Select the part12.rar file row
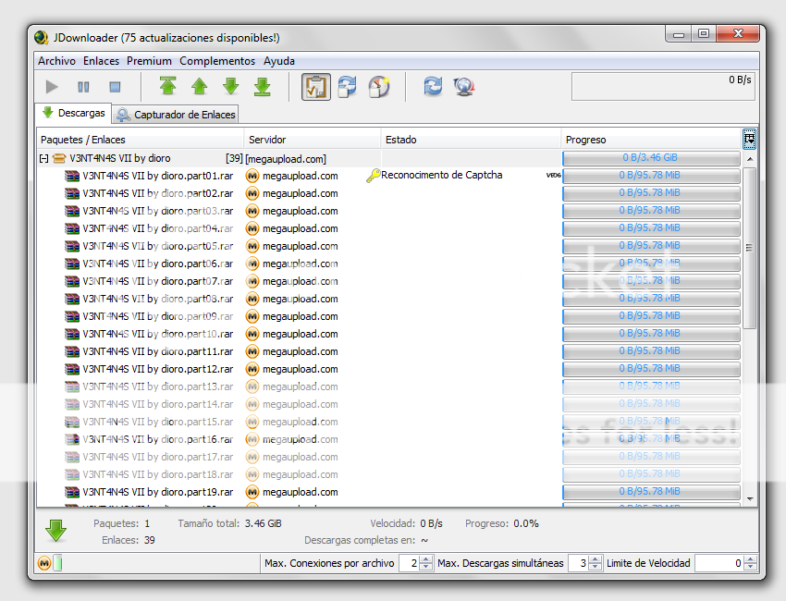This screenshot has width=786, height=601. click(x=389, y=368)
